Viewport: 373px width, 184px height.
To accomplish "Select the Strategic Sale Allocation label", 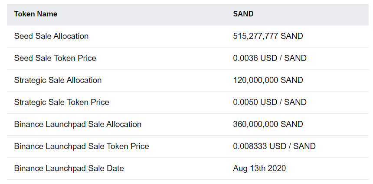I will pos(58,80).
